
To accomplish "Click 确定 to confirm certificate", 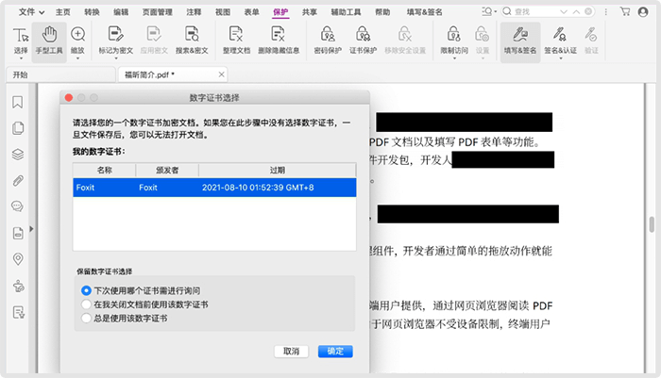I will 335,351.
